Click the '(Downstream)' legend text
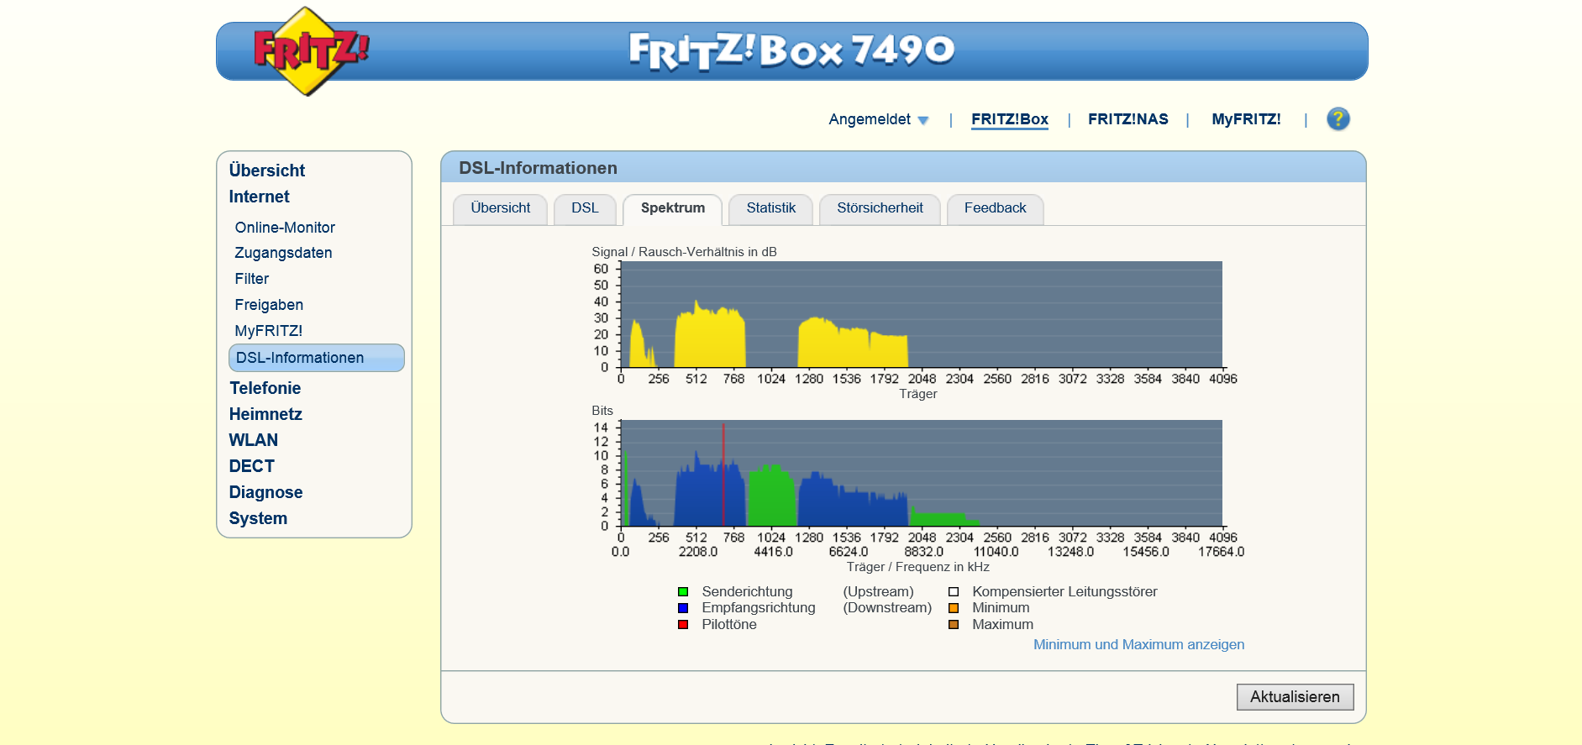Image resolution: width=1582 pixels, height=745 pixels. coord(887,608)
